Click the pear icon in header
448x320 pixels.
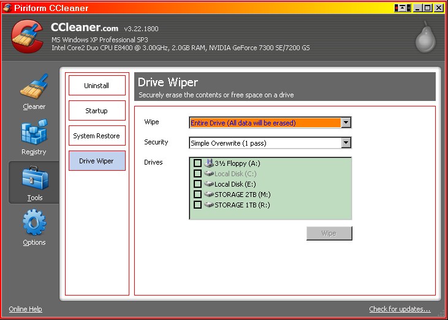pos(425,37)
